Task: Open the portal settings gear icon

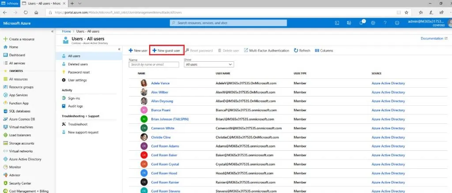Action: point(373,23)
